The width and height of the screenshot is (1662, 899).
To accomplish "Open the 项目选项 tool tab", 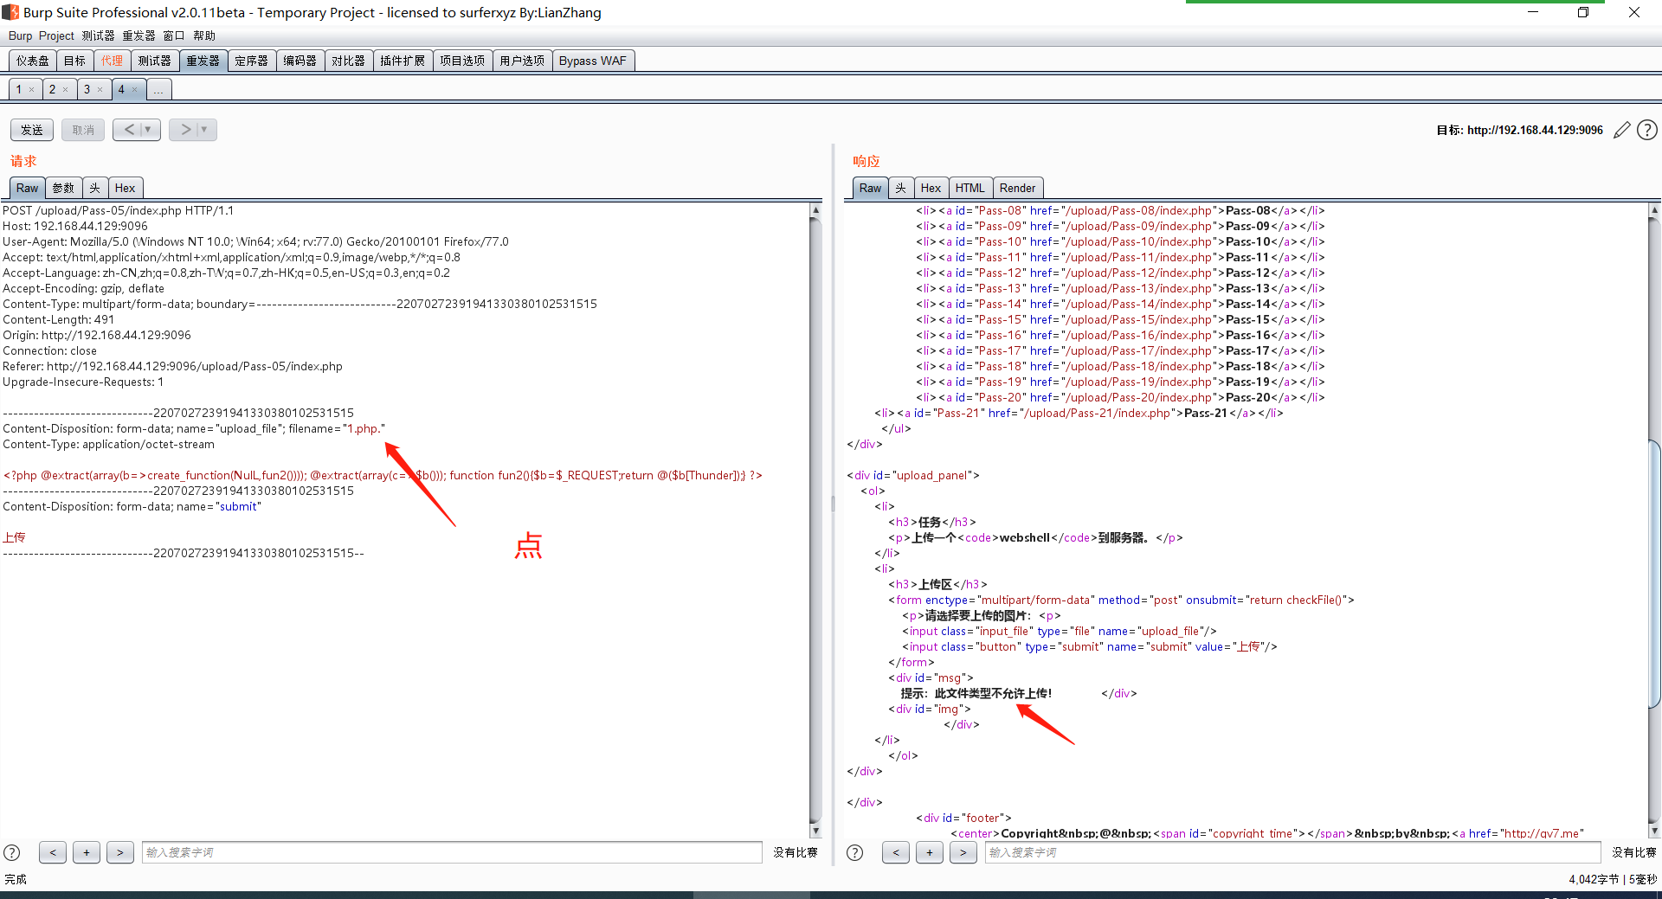I will (x=462, y=61).
